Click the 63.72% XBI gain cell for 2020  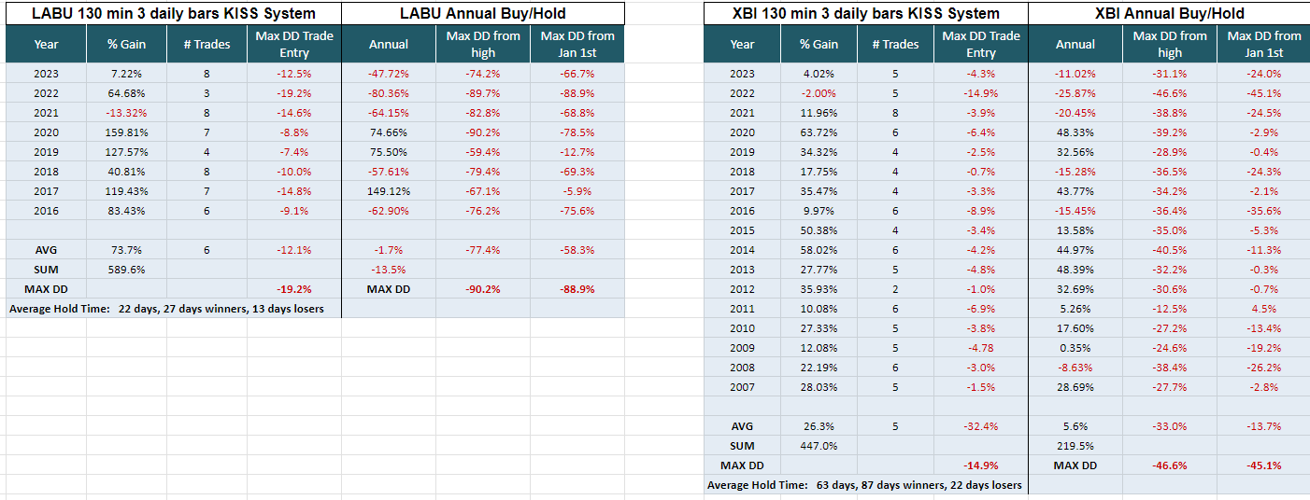click(x=819, y=132)
